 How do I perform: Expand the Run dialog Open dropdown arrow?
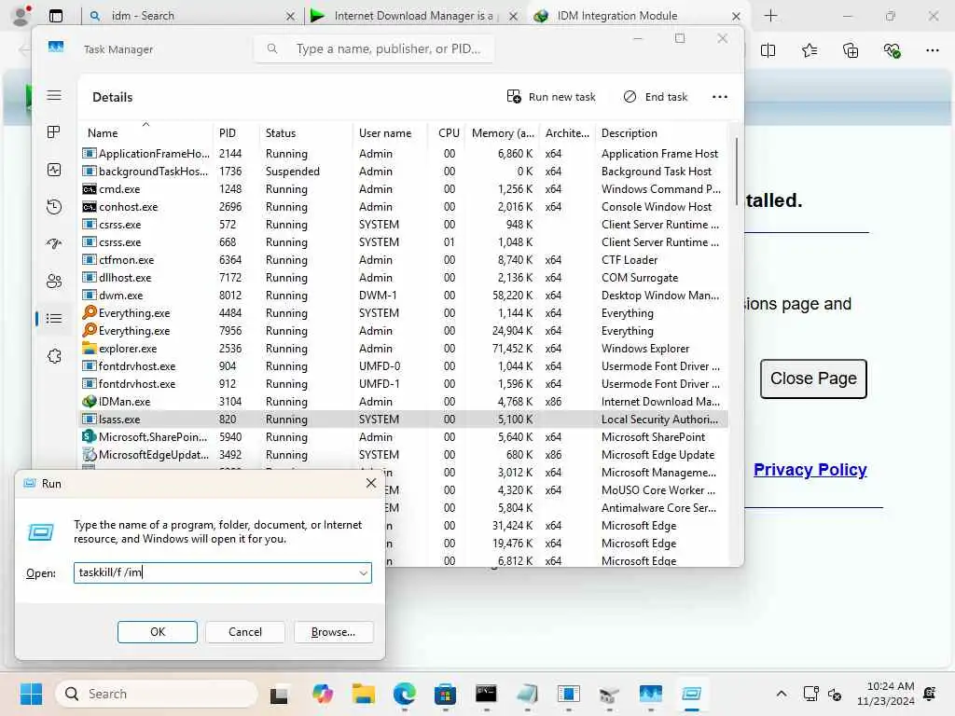[363, 573]
